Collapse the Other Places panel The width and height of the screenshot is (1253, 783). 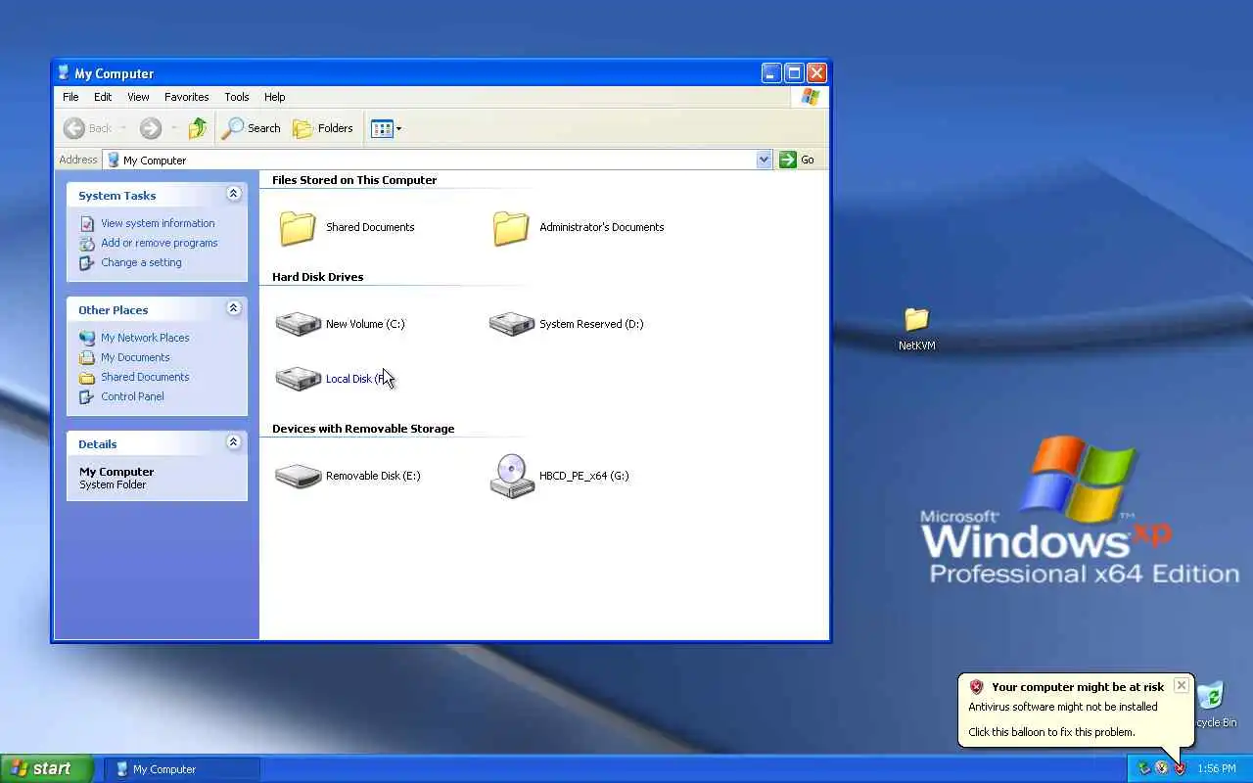(x=233, y=308)
